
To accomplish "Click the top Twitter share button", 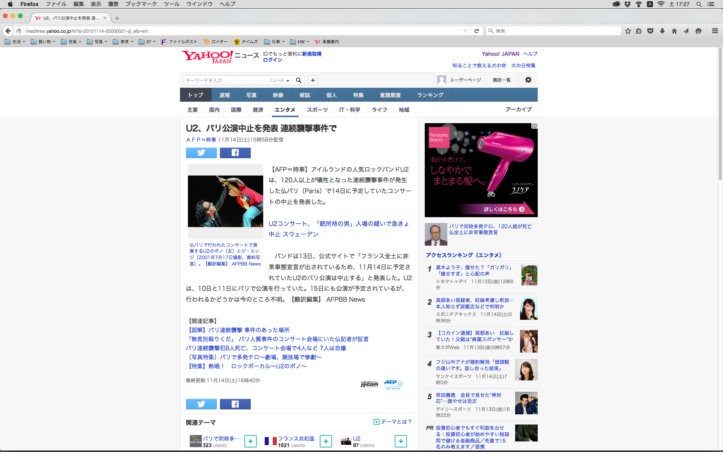I will (201, 153).
